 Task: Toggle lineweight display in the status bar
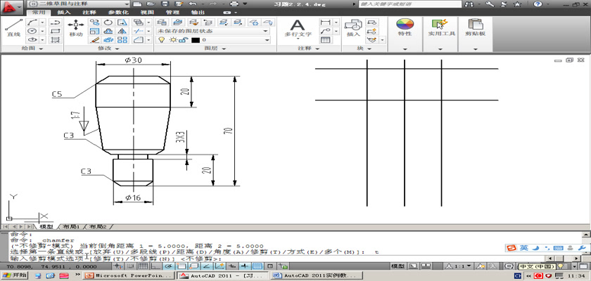coord(245,266)
